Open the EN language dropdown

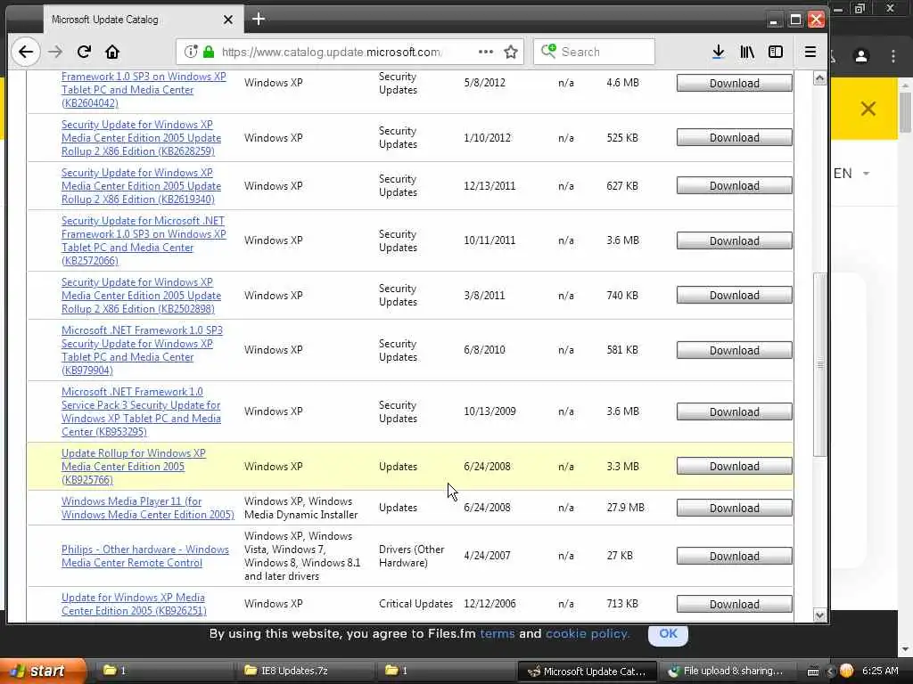pyautogui.click(x=851, y=174)
